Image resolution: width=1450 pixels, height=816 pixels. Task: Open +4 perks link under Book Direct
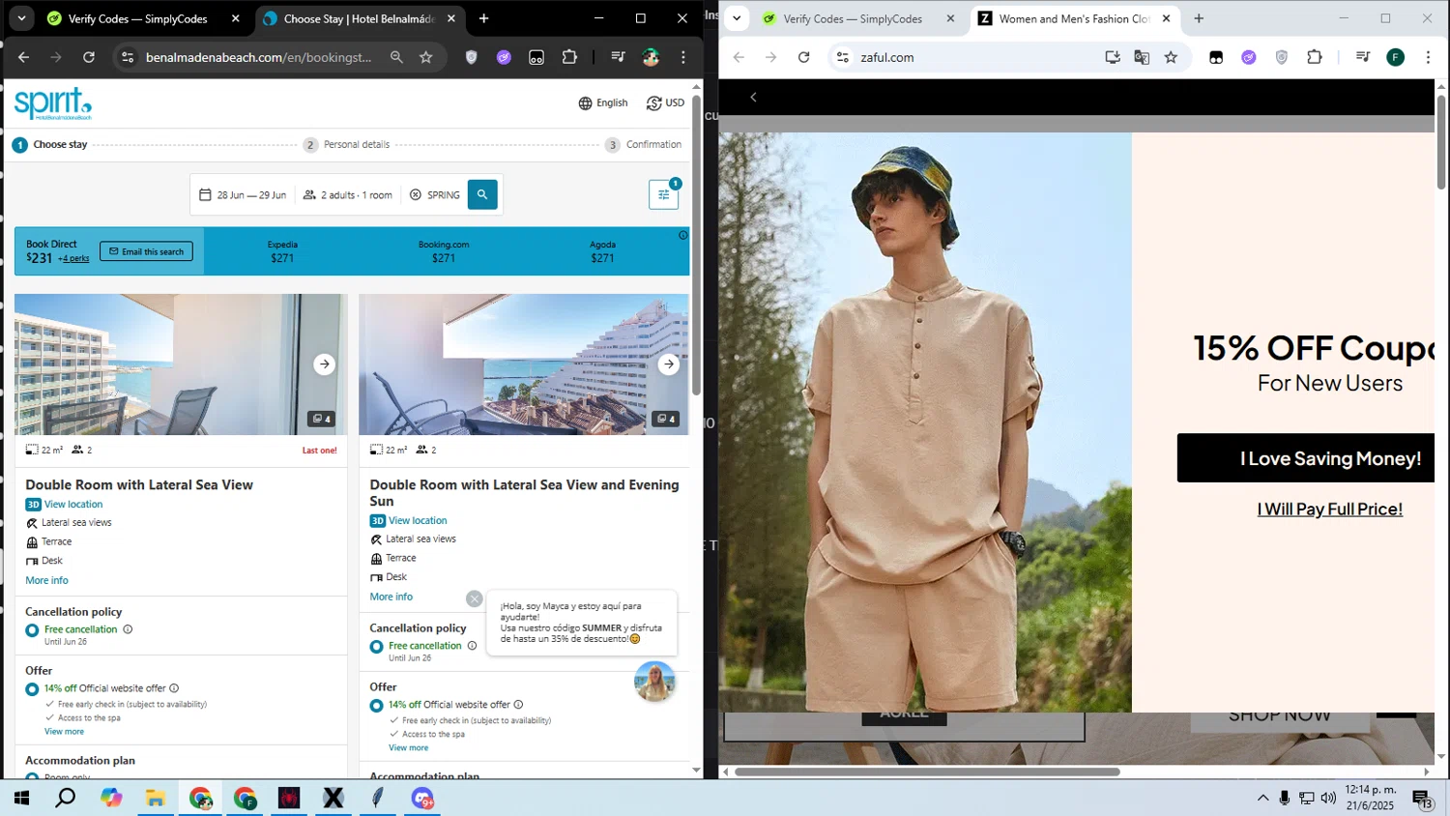click(x=73, y=259)
